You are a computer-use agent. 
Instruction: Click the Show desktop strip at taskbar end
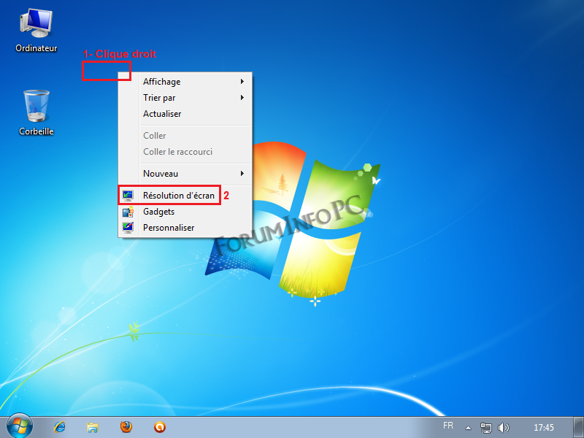[x=580, y=428]
